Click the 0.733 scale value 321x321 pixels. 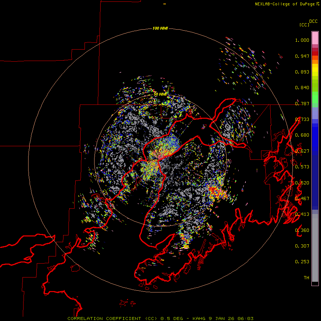click(x=302, y=119)
